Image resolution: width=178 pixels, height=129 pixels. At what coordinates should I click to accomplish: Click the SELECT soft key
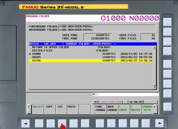[x=38, y=109]
